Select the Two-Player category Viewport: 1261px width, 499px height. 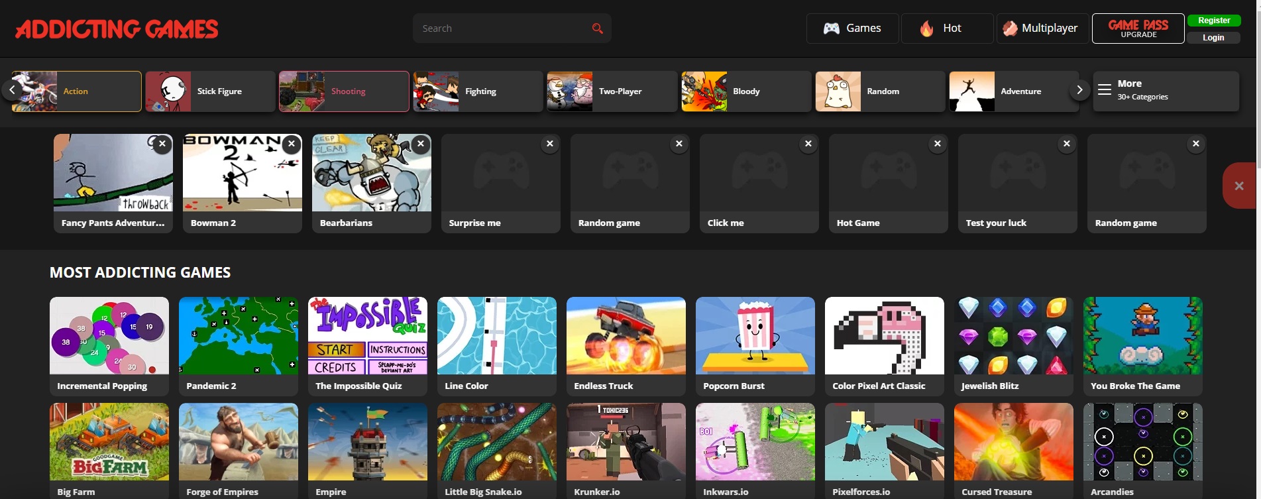click(x=612, y=91)
